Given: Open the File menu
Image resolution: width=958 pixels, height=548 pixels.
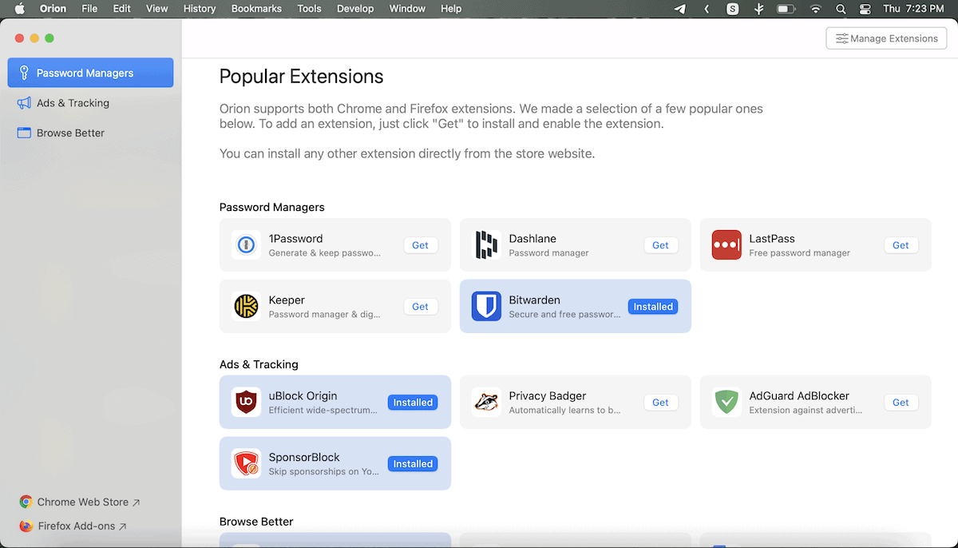Looking at the screenshot, I should [89, 9].
